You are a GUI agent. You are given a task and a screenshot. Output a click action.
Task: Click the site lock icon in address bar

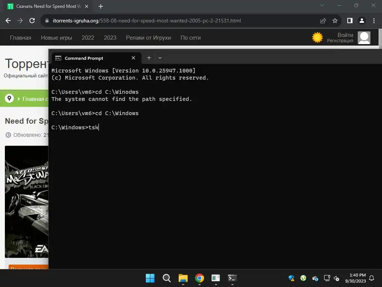[47, 21]
